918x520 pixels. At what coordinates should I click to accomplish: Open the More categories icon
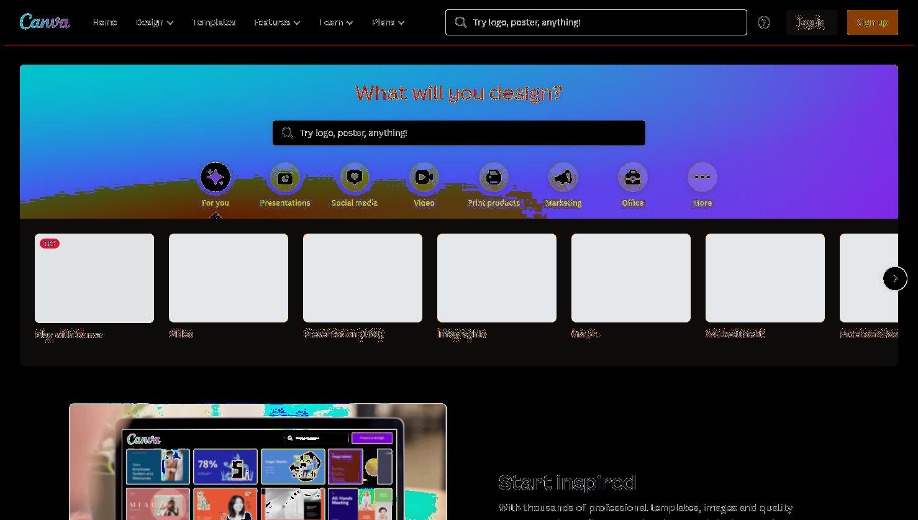(702, 178)
